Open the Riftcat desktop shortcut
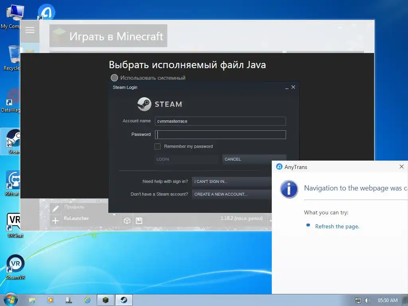 pyautogui.click(x=12, y=183)
